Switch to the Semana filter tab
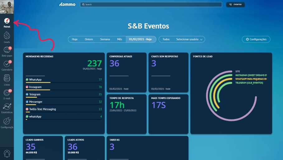The height and width of the screenshot is (160, 283). (x=105, y=39)
